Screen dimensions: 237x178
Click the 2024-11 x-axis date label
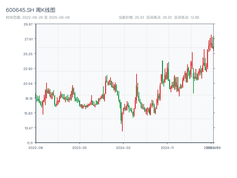167,147
